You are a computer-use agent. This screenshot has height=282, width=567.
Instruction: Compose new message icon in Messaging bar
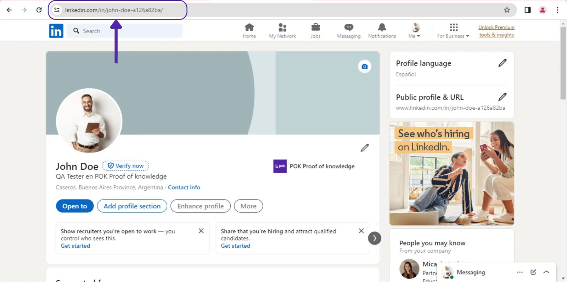point(533,272)
